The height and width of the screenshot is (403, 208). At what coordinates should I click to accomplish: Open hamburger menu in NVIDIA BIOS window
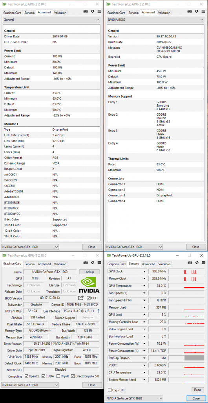click(203, 11)
